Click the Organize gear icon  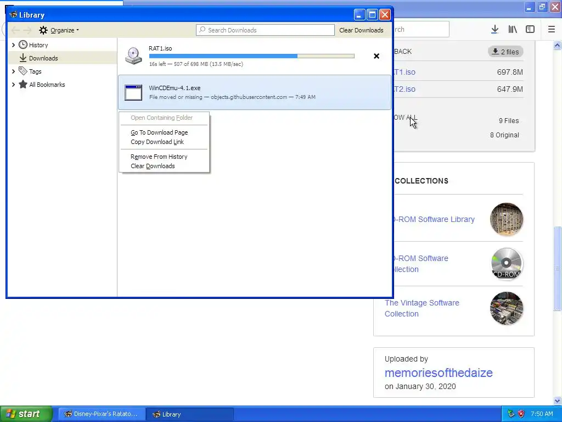43,30
